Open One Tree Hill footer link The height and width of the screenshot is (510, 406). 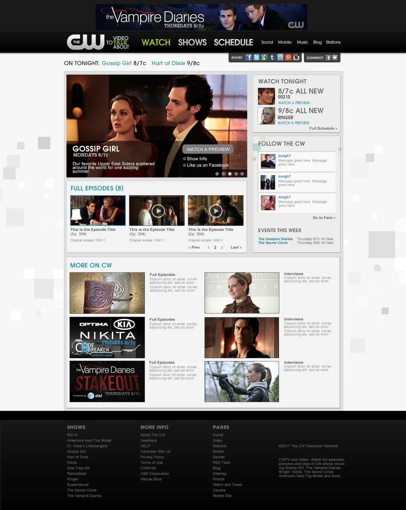(78, 468)
